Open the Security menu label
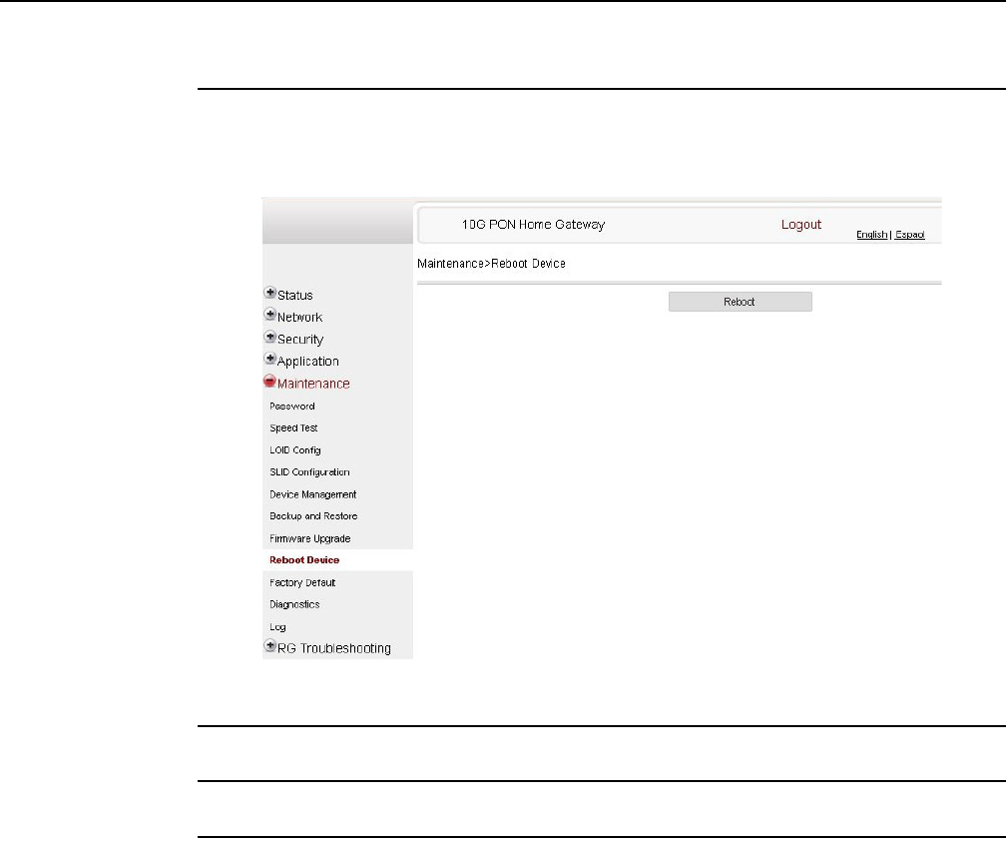Viewport: 1006px width, 847px height. coord(300,340)
